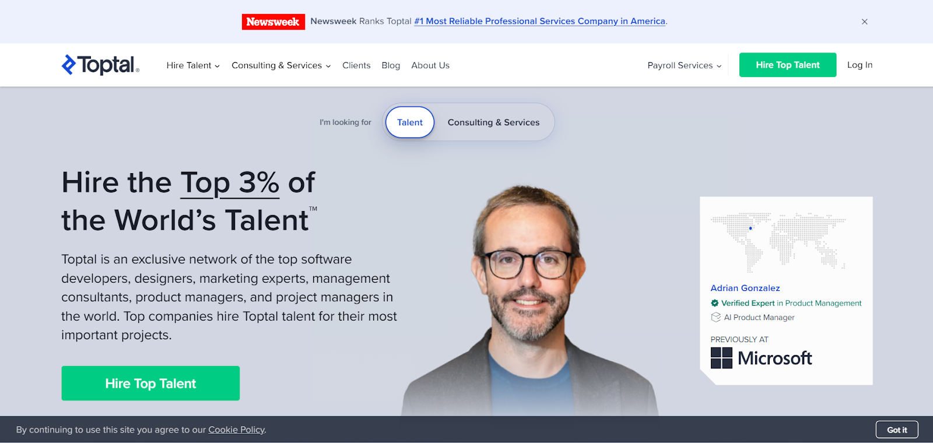Select the Talent toggle option

click(410, 122)
